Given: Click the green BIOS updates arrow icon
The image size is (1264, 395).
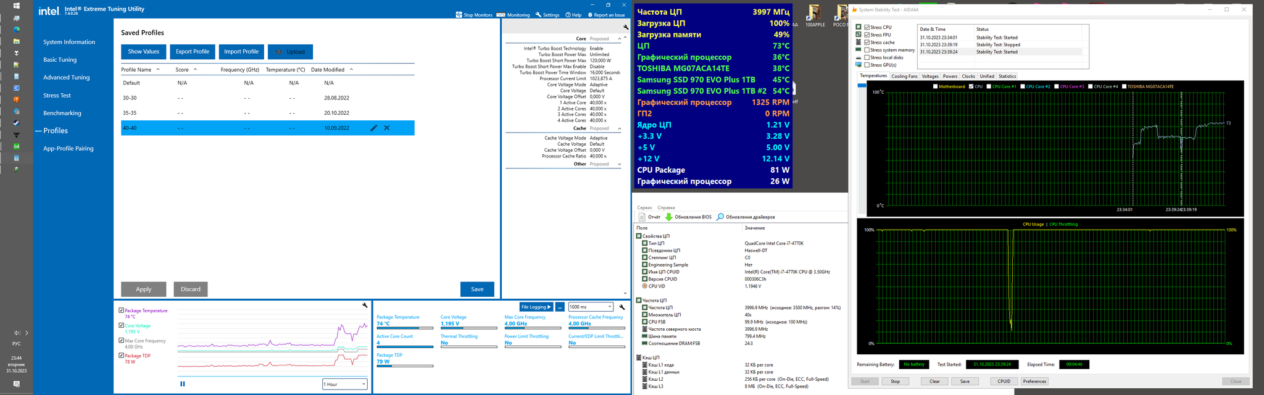Looking at the screenshot, I should [668, 217].
